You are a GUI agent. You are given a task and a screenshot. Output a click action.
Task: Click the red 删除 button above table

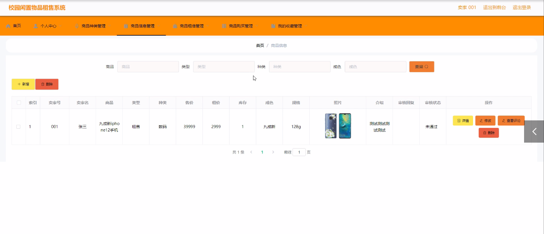click(x=47, y=84)
